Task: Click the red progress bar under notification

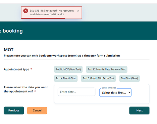Action: coord(43,18)
